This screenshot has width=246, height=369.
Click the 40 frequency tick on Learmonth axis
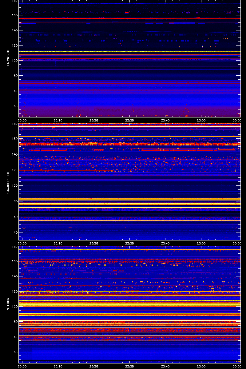(x=16, y=106)
